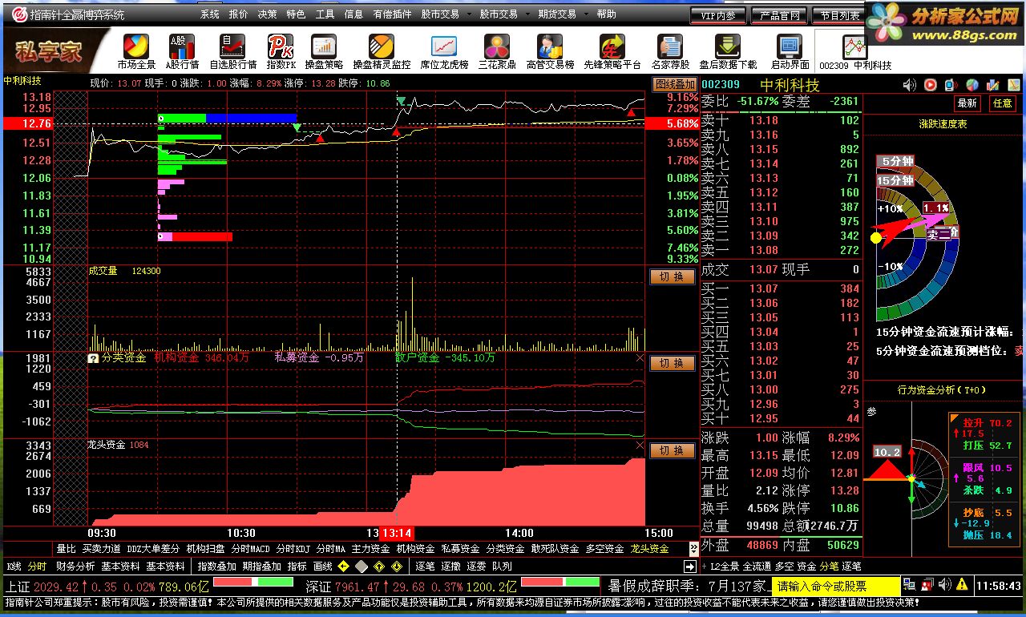This screenshot has height=617, width=1026.
Task: Launch 指数PK comparison tool
Action: click(x=281, y=51)
